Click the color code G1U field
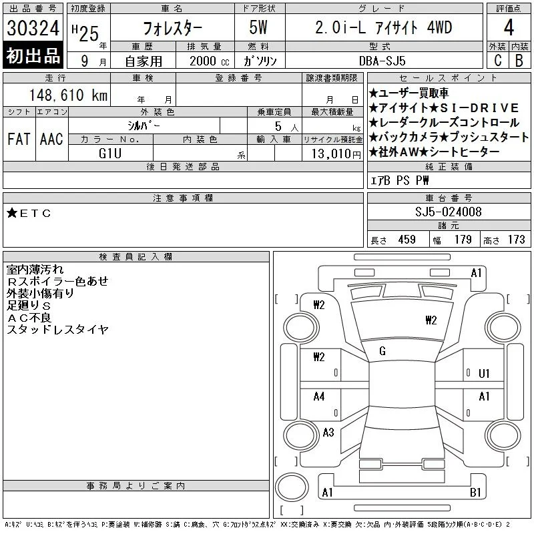 coord(110,154)
